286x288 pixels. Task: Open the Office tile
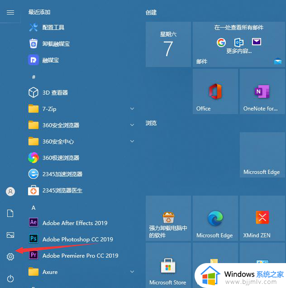215,91
